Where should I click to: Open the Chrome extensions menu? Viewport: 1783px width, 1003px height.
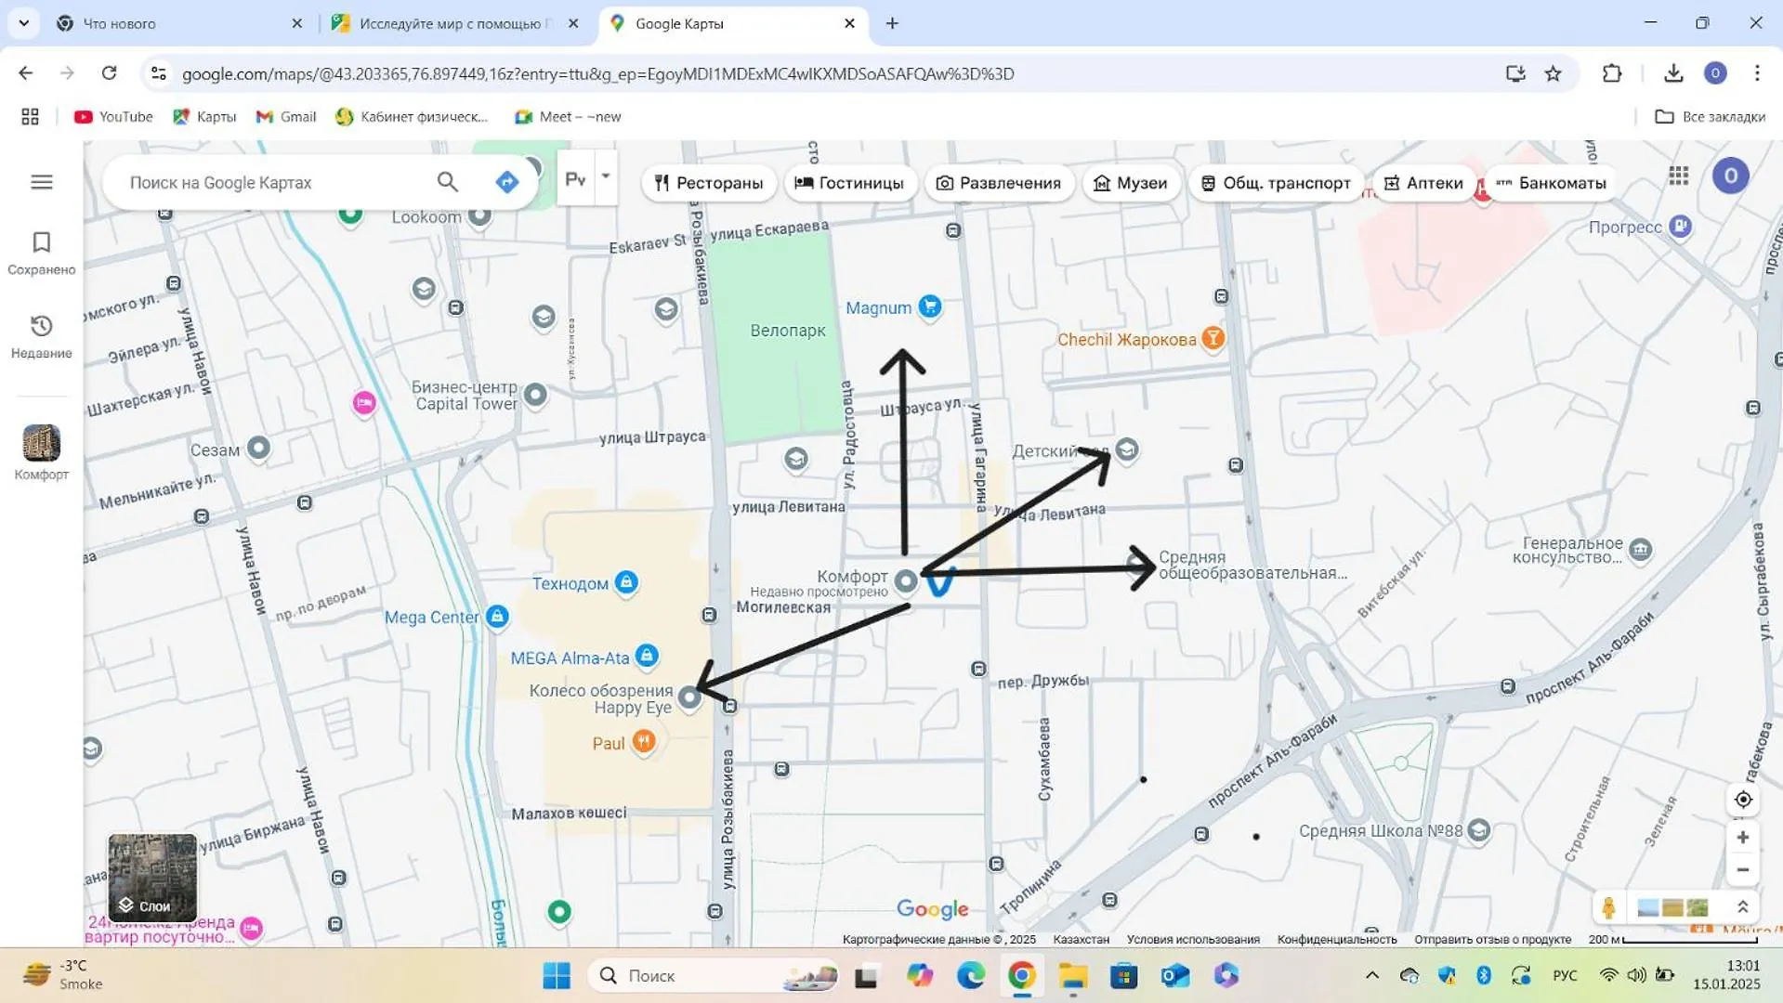(x=1612, y=73)
